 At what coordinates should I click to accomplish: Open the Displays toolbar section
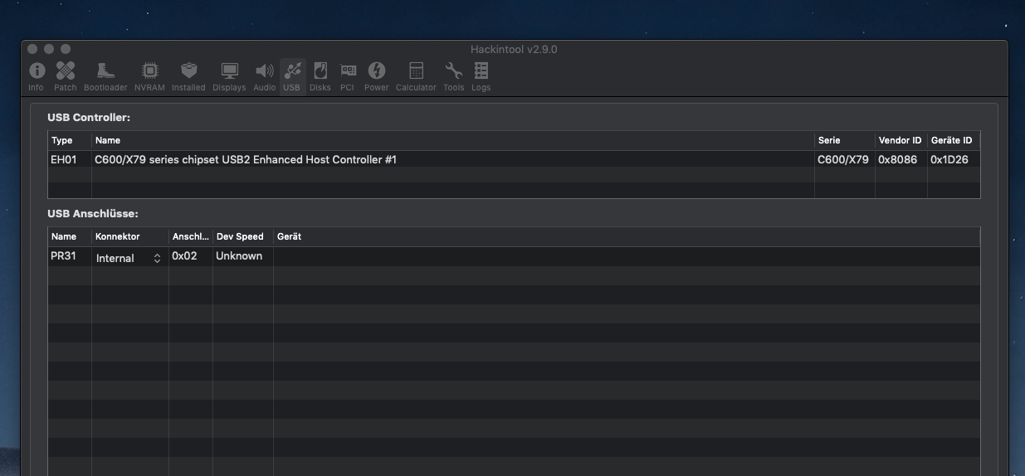229,76
